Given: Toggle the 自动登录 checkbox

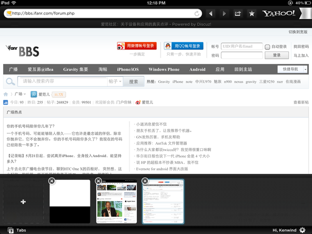Looking at the screenshot, I should point(267,47).
